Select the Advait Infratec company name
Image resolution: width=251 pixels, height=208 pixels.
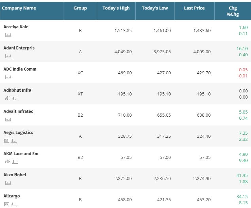(18, 112)
